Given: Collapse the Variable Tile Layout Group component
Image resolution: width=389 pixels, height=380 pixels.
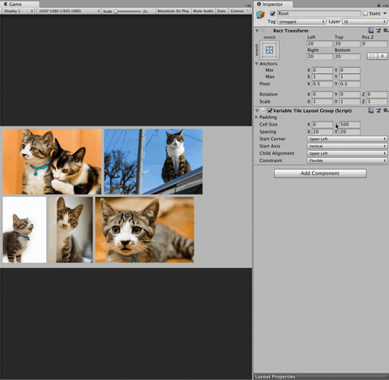Looking at the screenshot, I should tap(257, 110).
